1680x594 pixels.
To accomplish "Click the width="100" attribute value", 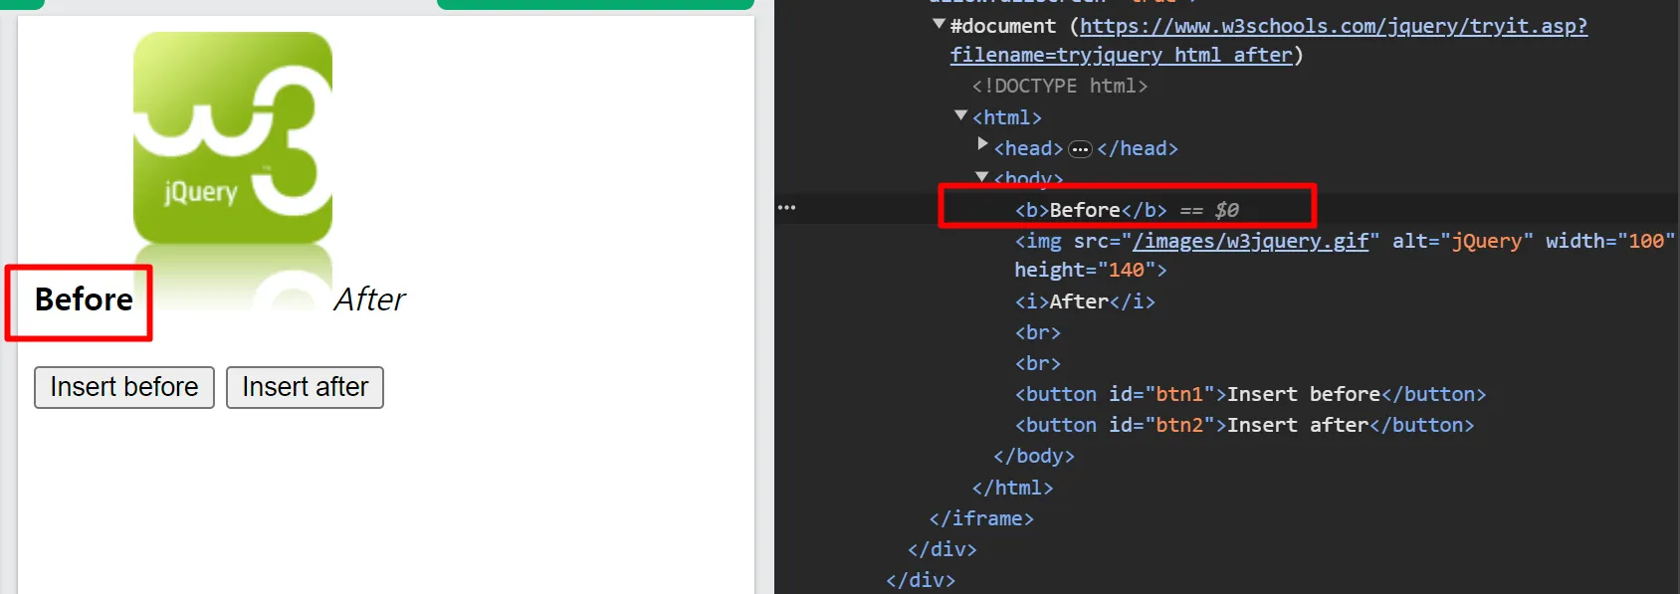I will pyautogui.click(x=1646, y=241).
